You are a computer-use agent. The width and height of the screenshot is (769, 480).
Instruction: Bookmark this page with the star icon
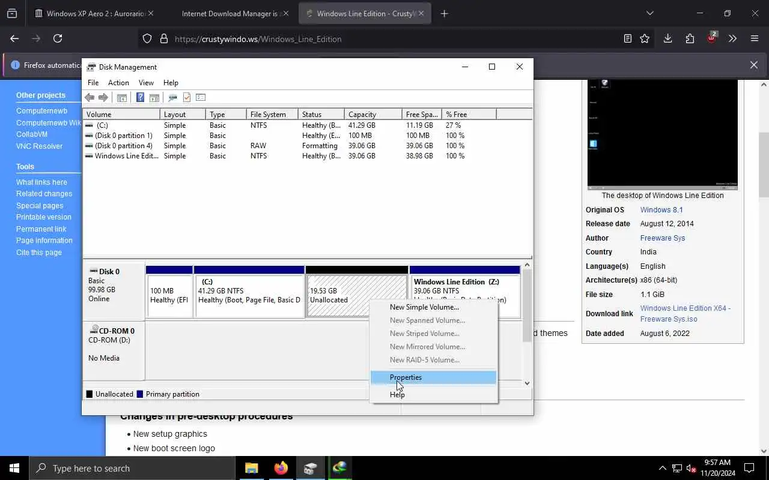645,38
